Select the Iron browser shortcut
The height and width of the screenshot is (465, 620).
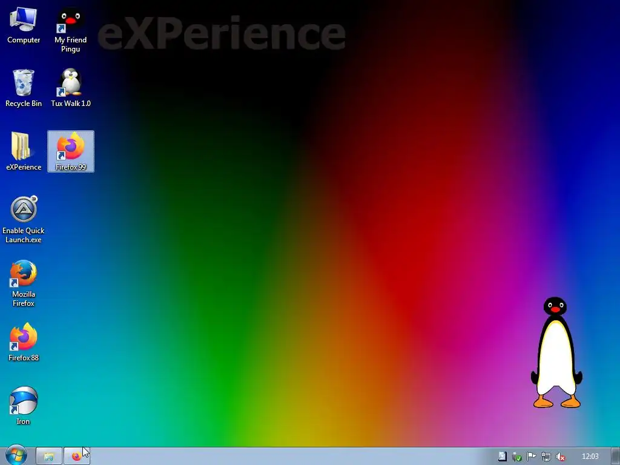[x=24, y=406]
